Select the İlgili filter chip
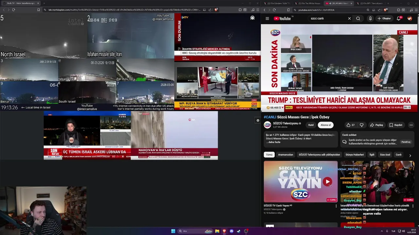The width and height of the screenshot is (419, 235). 372,155
